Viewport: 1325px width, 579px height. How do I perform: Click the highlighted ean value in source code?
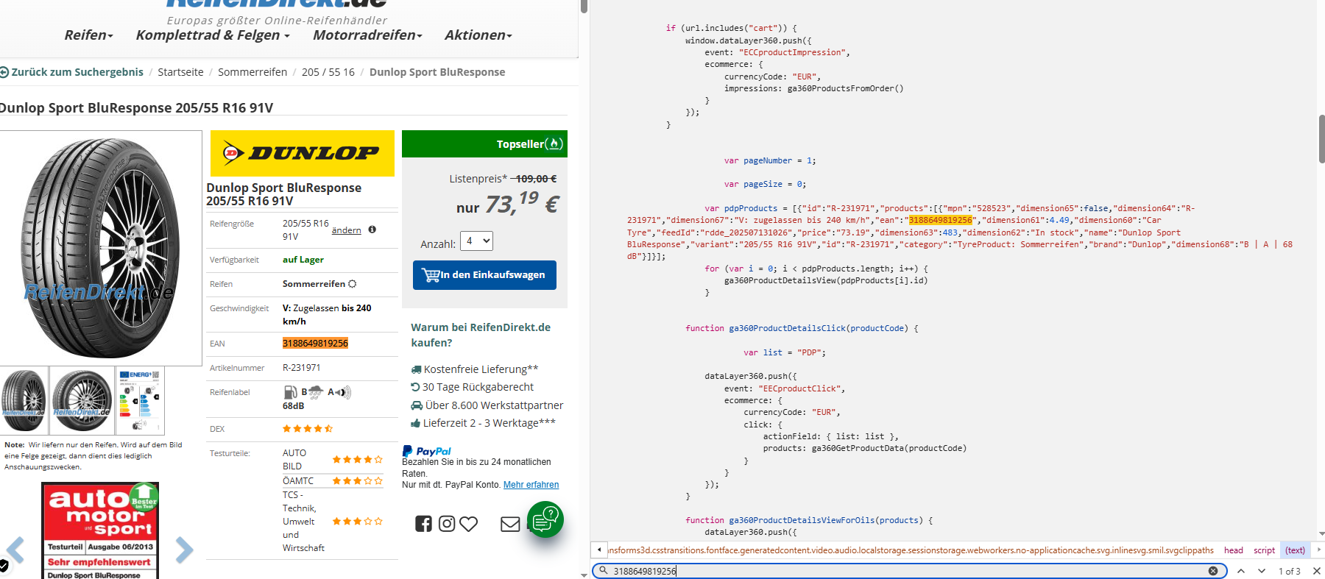point(941,220)
